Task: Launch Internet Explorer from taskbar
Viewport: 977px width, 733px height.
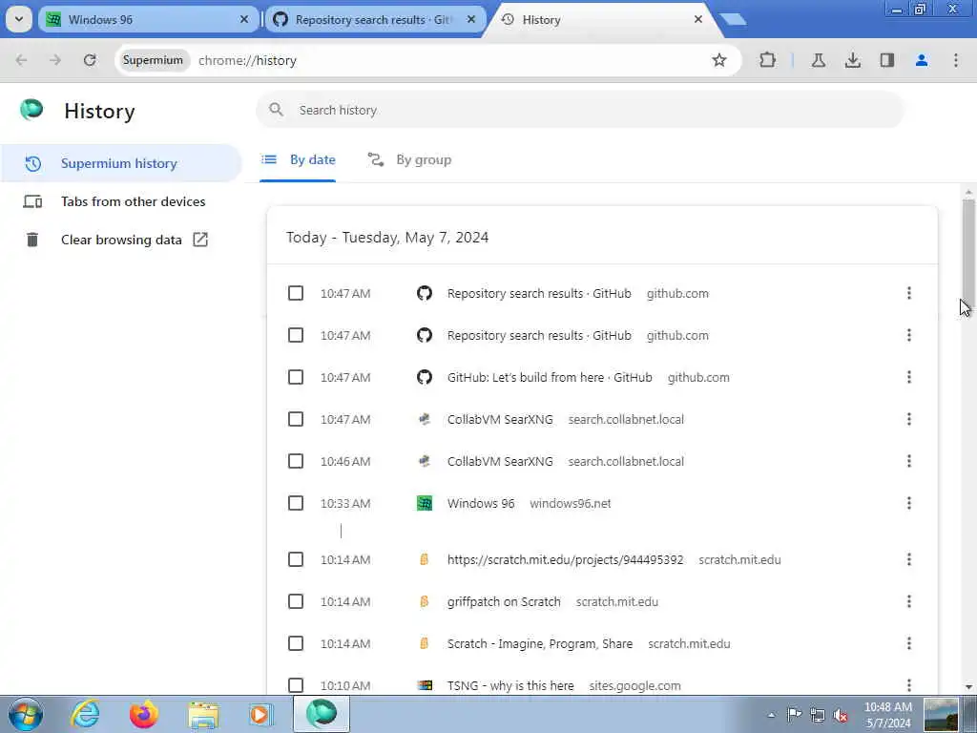Action: 85,714
